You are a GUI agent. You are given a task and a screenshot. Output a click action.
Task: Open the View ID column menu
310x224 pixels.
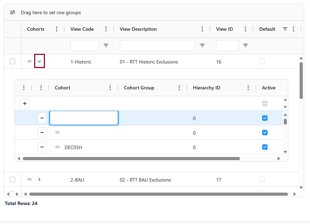click(x=245, y=29)
